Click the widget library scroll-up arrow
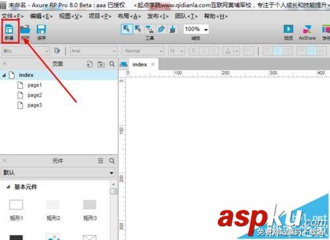This screenshot has height=240, width=330. coord(114,184)
